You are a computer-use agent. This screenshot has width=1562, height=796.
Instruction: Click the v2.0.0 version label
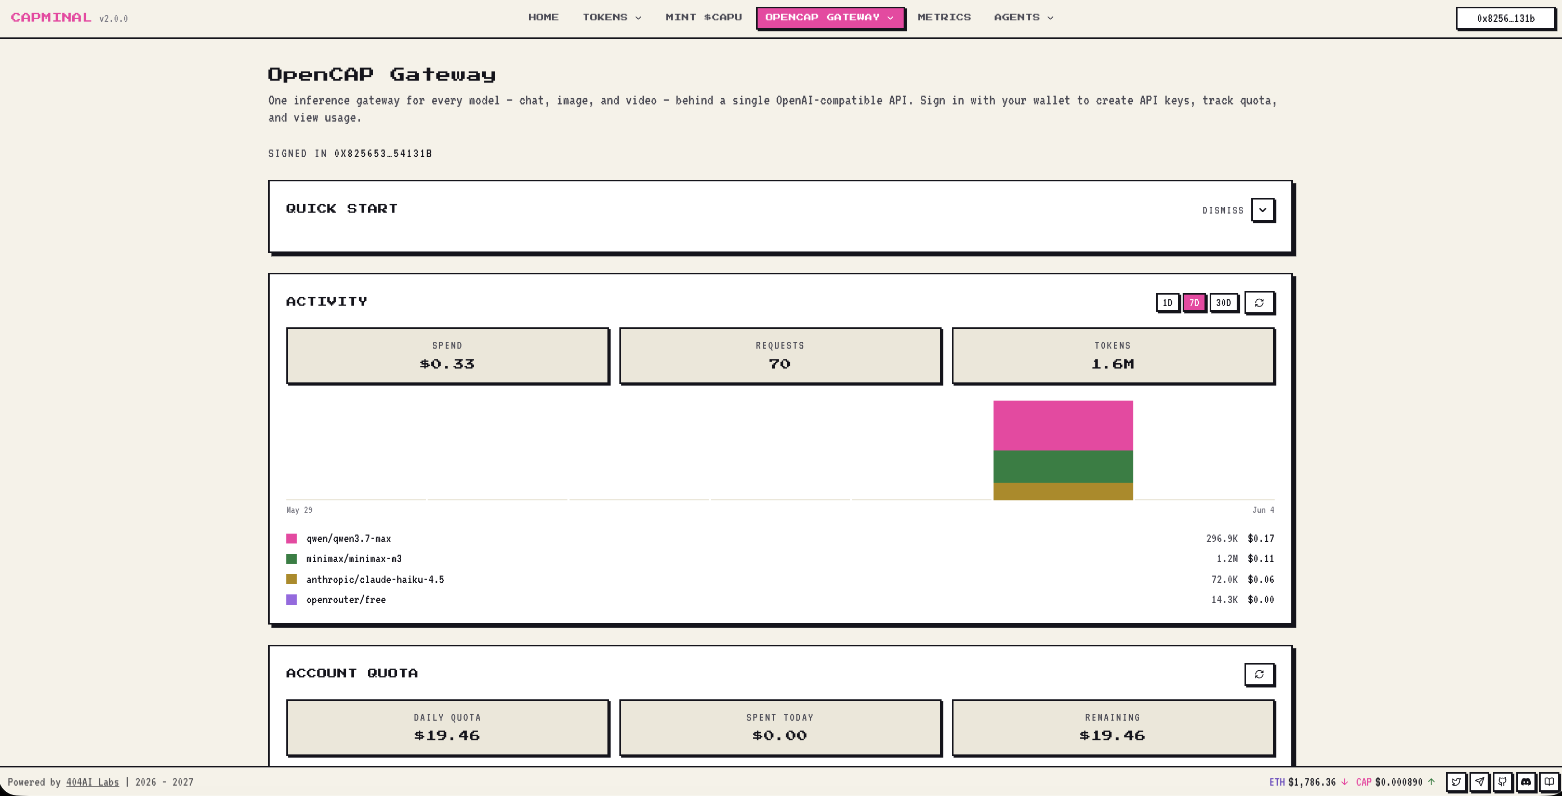click(x=113, y=19)
